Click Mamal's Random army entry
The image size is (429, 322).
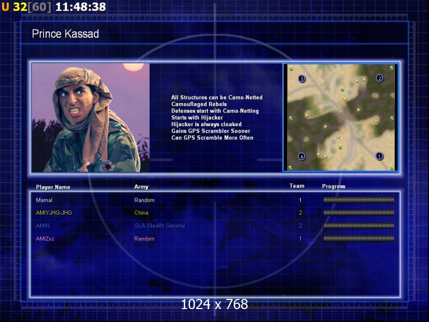[144, 200]
